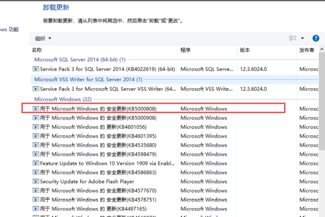
Task: Select Service Pack 3 for Microsoft SQL Server VSS Writer
Action: pos(108,89)
